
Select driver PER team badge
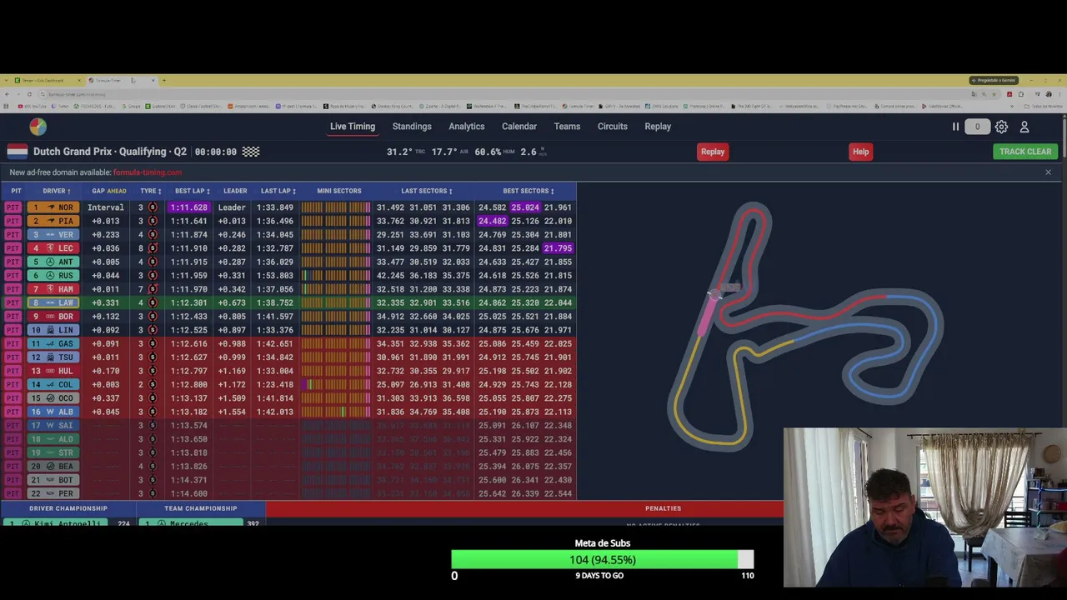tap(53, 494)
